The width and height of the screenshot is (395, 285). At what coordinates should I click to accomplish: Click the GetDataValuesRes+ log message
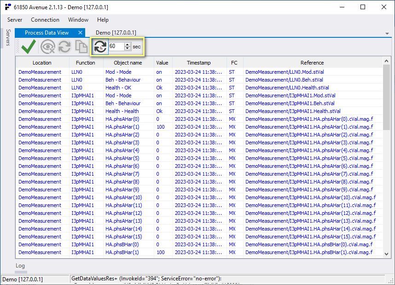tap(146, 279)
